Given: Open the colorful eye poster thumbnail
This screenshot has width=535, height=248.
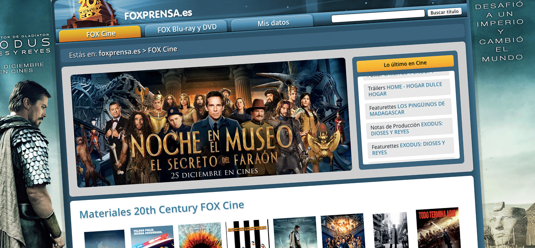Looking at the screenshot, I should tap(200, 235).
